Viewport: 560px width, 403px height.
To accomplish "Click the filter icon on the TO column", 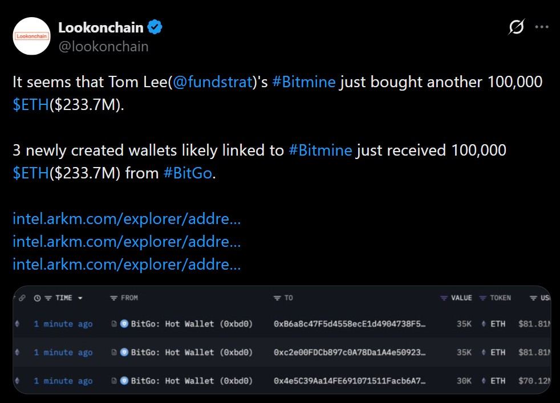I will (278, 298).
